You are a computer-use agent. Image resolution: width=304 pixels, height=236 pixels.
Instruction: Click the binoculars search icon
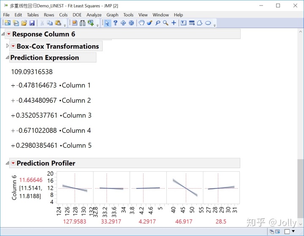coord(83,23)
